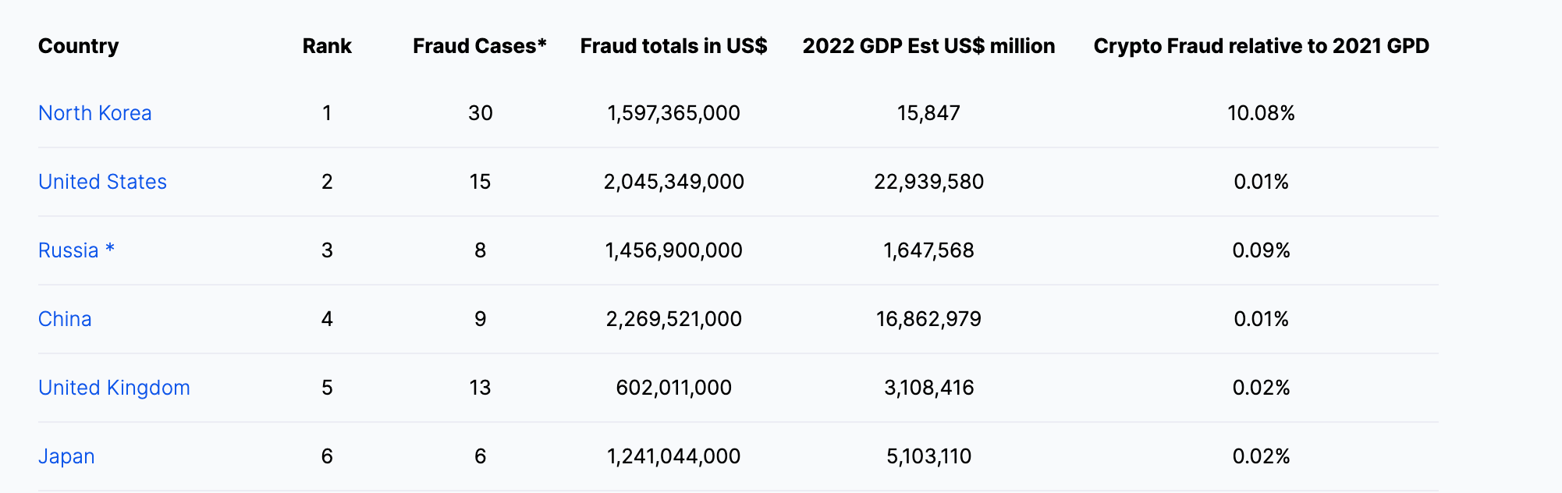Screen dimensions: 1562x493
Task: Select Japan's GDP value 5,103,110
Action: click(928, 456)
